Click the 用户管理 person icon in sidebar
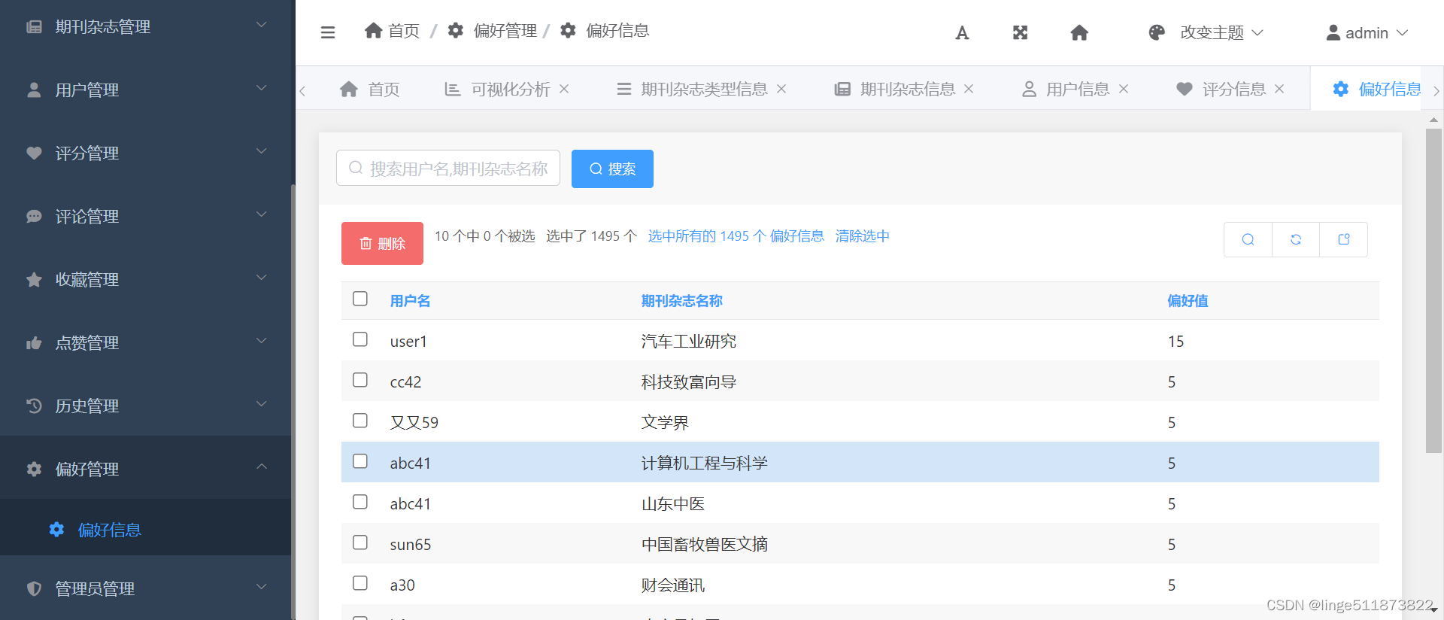This screenshot has height=620, width=1444. (x=34, y=90)
